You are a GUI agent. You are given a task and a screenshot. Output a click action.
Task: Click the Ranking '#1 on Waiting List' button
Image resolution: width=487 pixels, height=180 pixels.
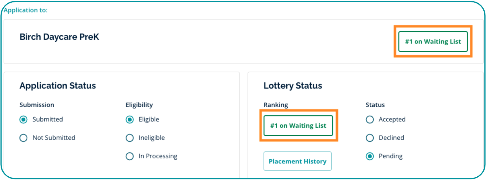pos(298,126)
